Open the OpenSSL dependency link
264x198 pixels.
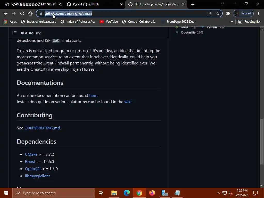pos(33,169)
